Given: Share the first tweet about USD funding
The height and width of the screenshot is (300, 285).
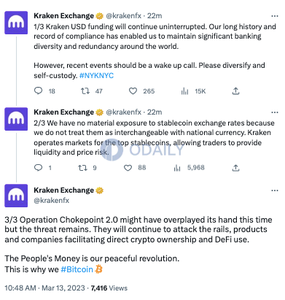Looking at the screenshot, I should coord(235,91).
